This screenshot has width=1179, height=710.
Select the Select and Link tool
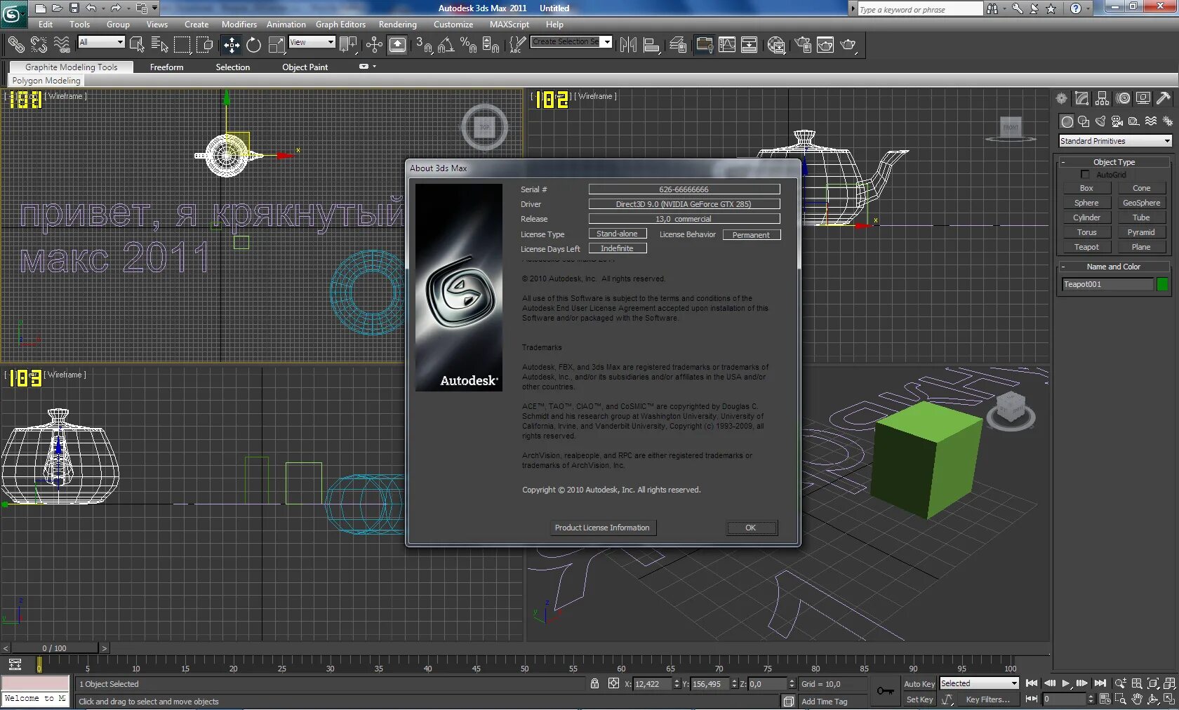coord(15,45)
